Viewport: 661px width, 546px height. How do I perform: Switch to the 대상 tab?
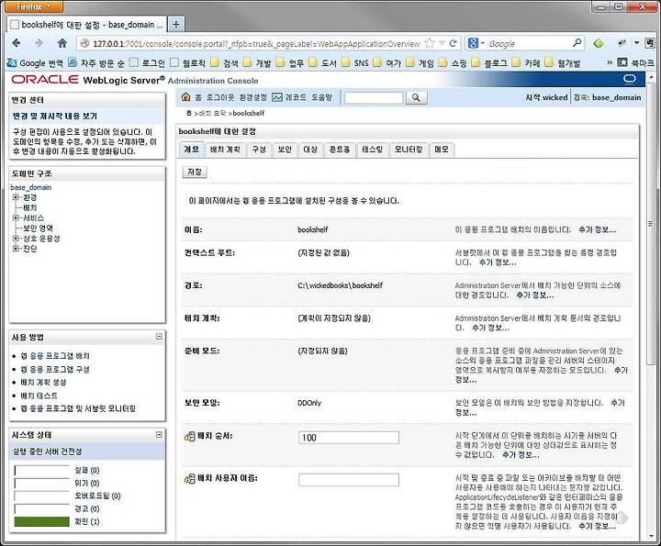[310, 150]
